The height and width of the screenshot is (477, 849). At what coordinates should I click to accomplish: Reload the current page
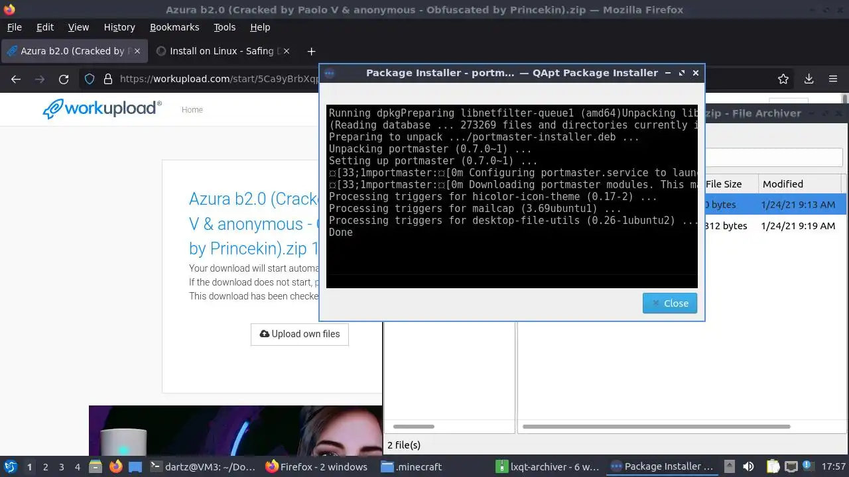(64, 79)
